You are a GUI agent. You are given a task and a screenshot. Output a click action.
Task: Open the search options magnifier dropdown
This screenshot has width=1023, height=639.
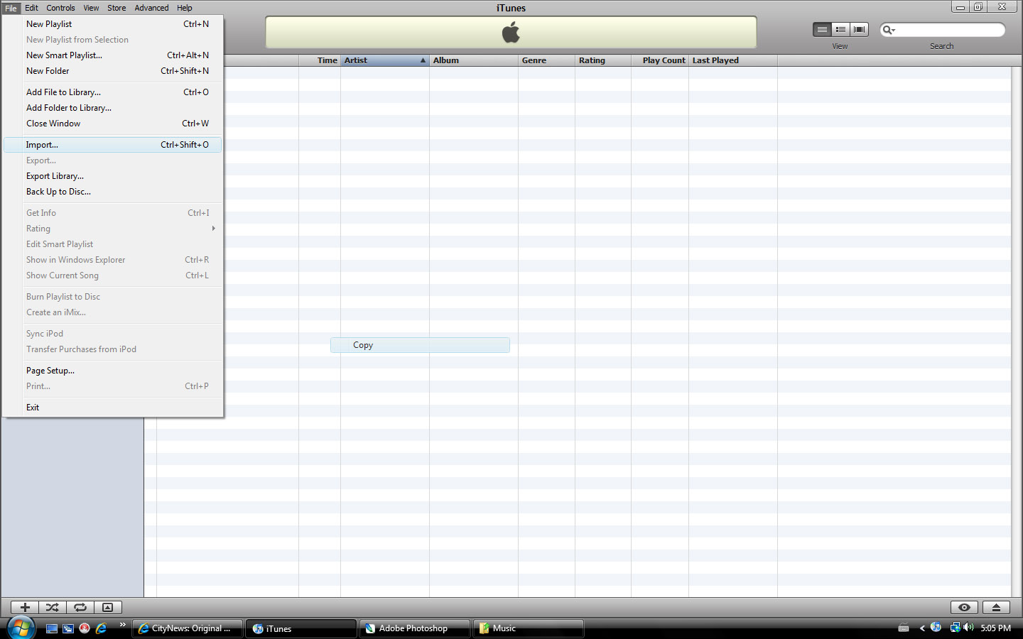tap(889, 30)
